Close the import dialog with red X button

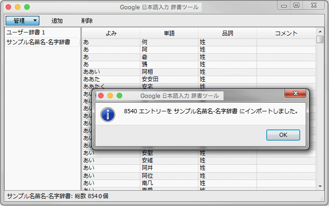tap(295, 93)
